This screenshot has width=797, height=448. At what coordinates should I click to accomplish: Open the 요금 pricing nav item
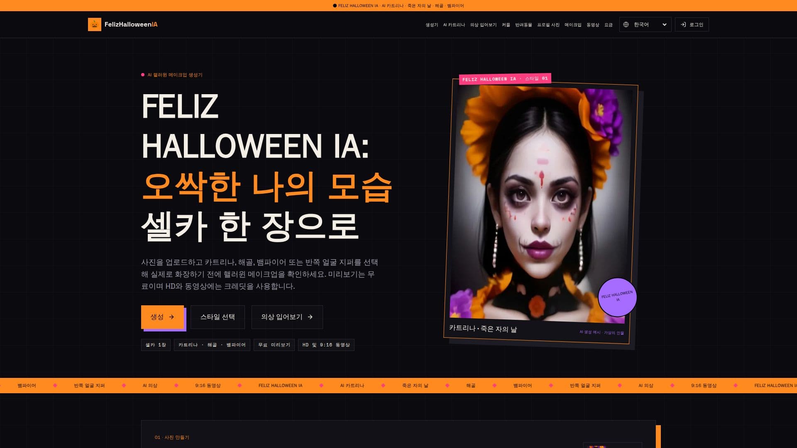pyautogui.click(x=609, y=25)
